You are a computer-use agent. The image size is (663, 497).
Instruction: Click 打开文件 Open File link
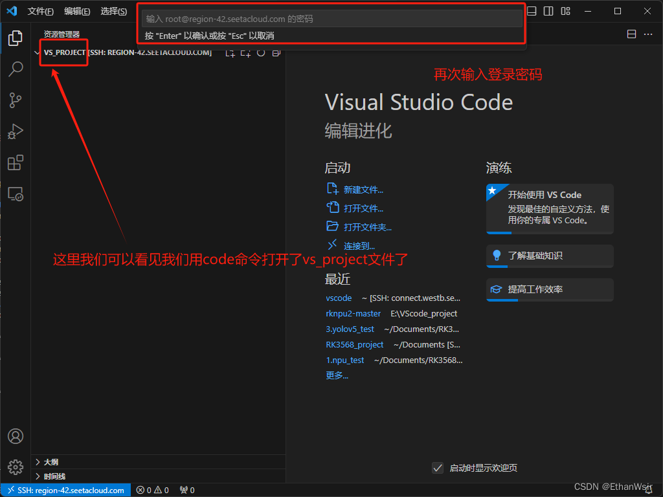pyautogui.click(x=363, y=209)
